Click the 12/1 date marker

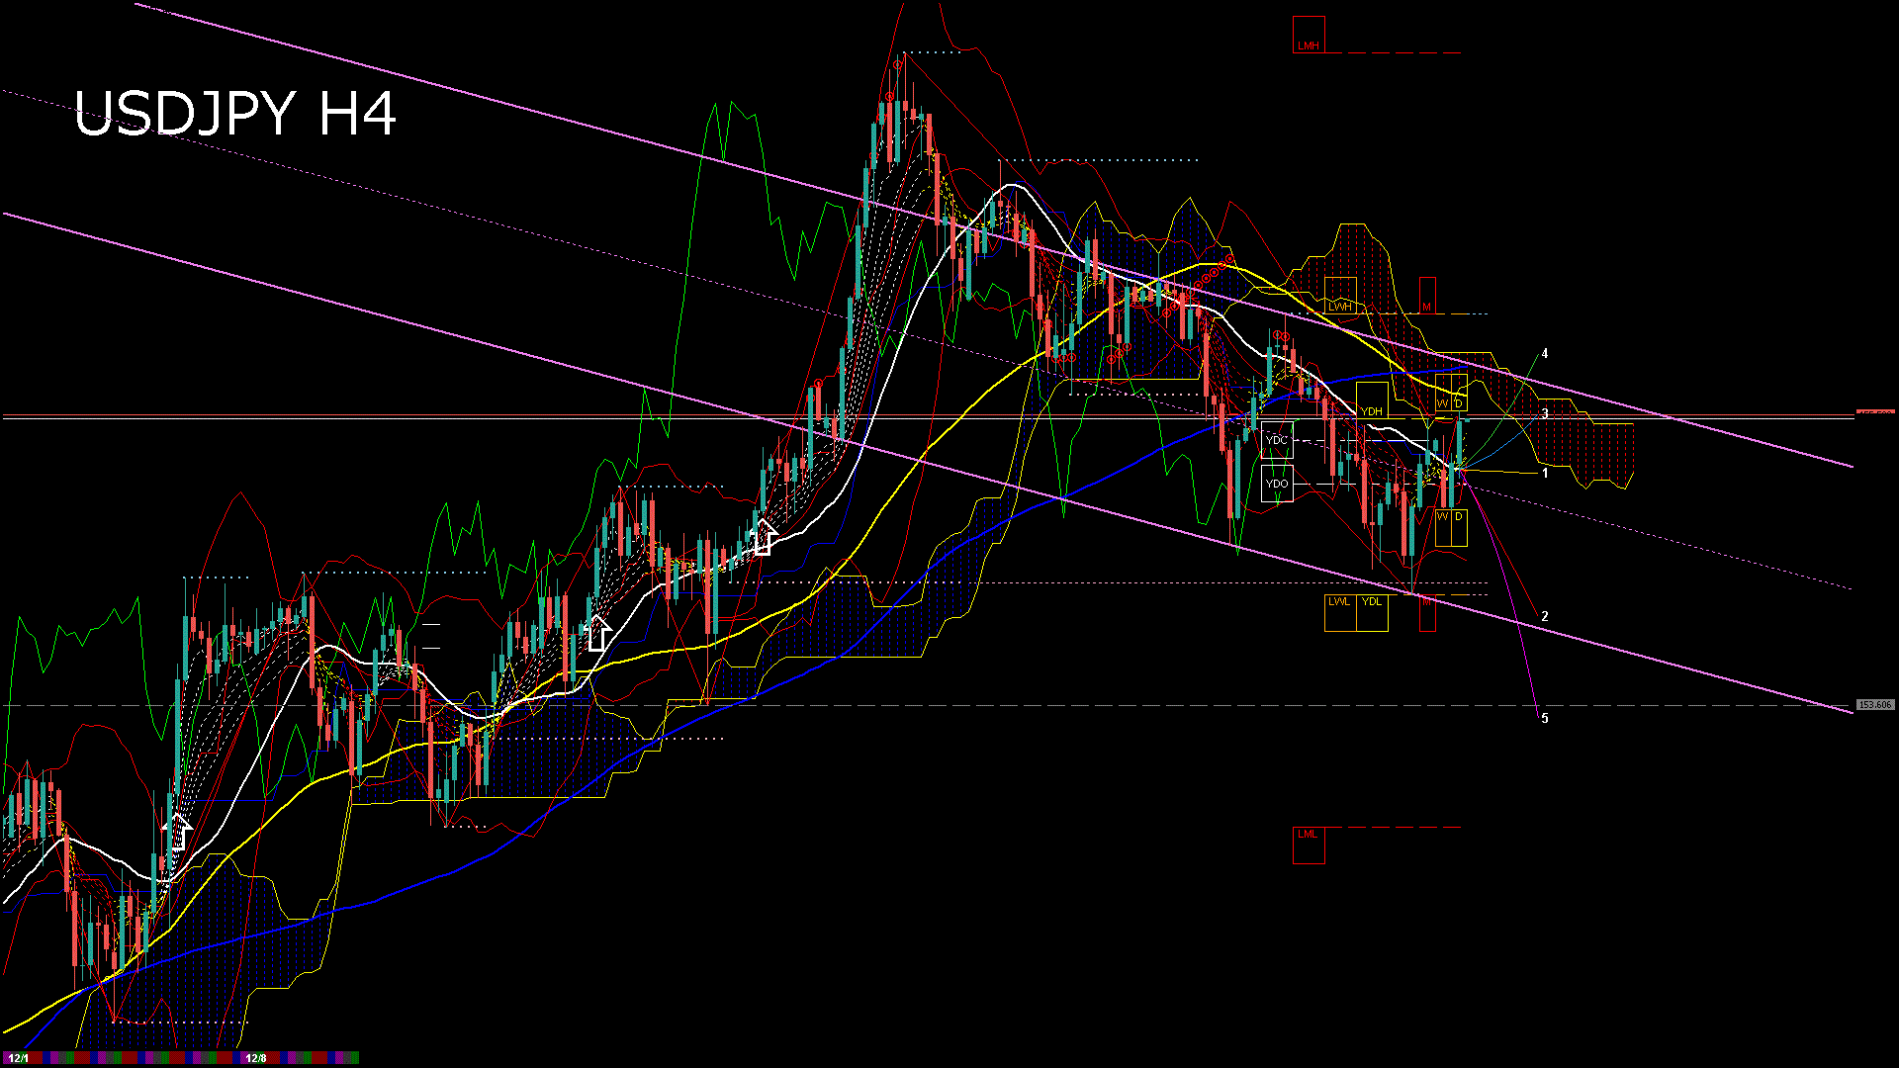18,1058
